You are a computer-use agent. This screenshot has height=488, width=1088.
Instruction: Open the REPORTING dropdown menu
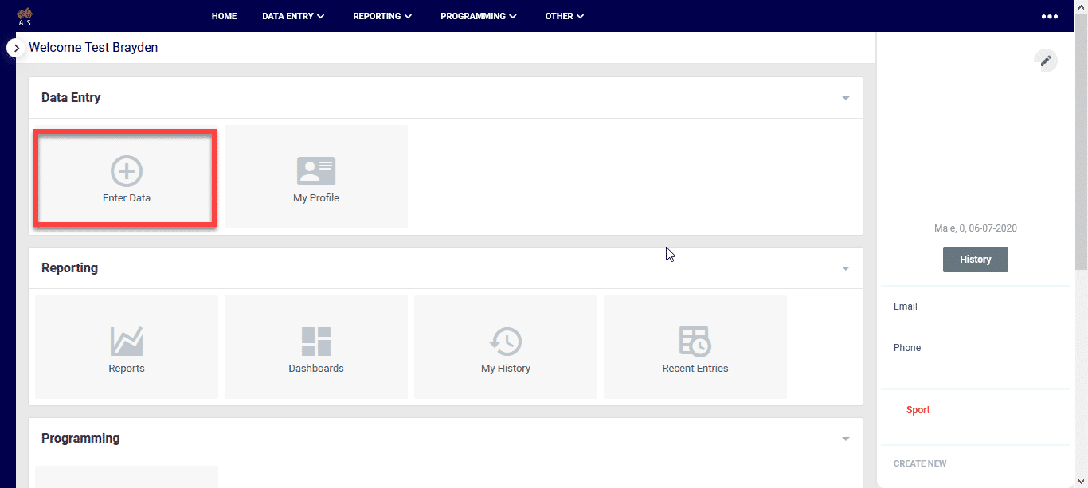click(382, 16)
